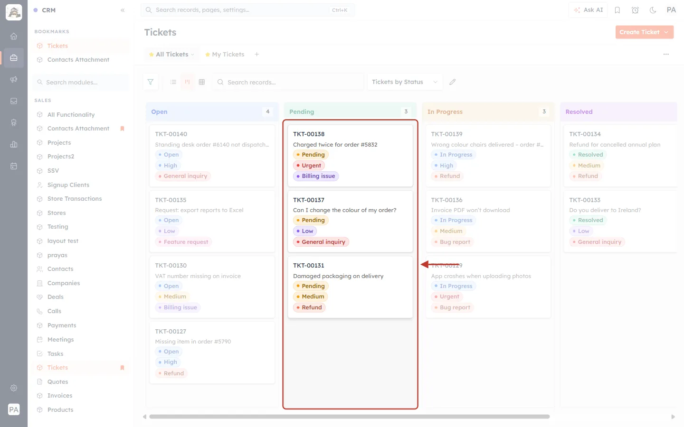Open the bookmark icon in top bar
The height and width of the screenshot is (427, 684).
[x=617, y=10]
